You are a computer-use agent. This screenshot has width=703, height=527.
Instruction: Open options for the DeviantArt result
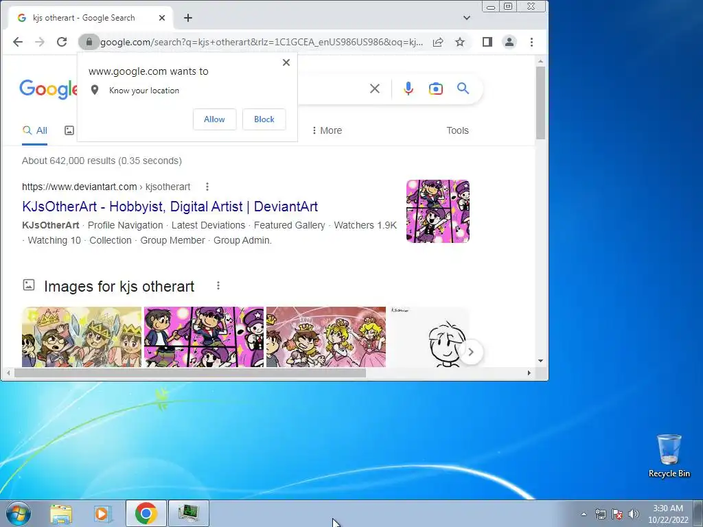(x=207, y=187)
